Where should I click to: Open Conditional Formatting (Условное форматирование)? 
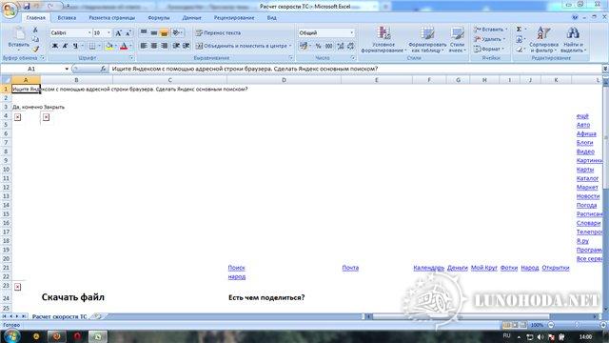point(383,40)
